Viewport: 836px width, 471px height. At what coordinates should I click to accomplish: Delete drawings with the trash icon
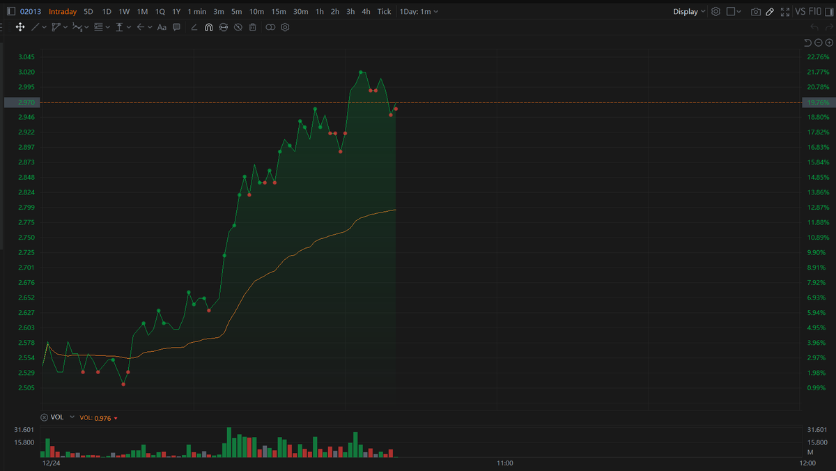(x=252, y=27)
